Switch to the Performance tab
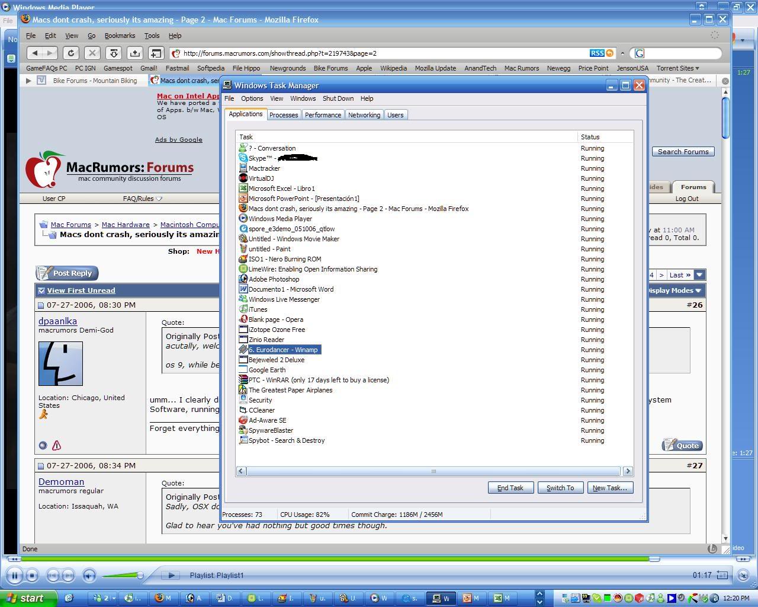 [323, 115]
